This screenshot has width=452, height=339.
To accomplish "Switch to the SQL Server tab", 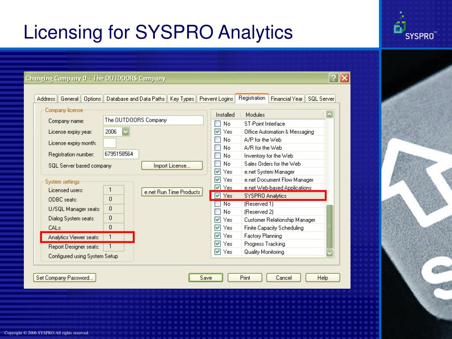I will coord(321,98).
